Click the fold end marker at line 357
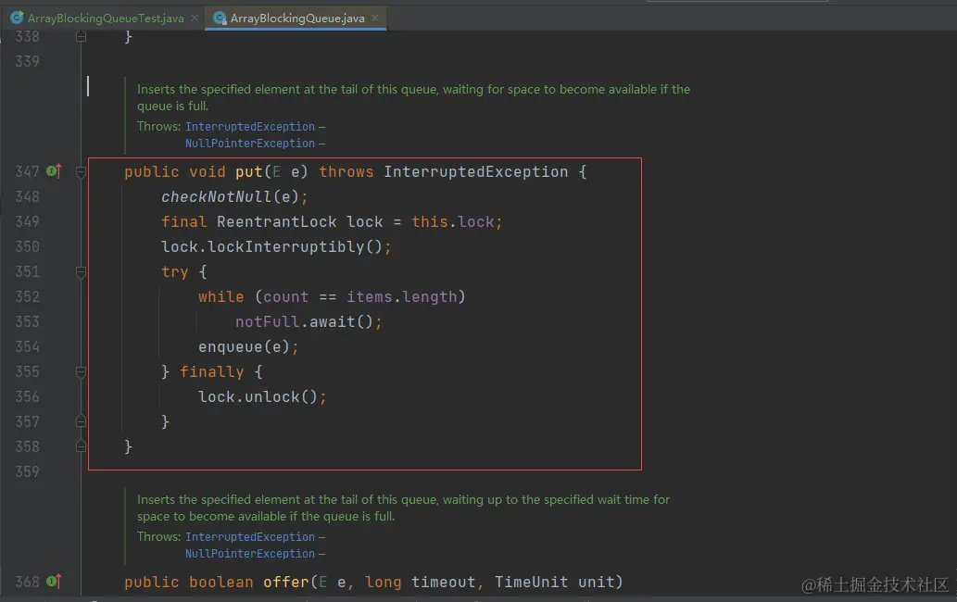Screen dimensions: 957x602 [81, 421]
